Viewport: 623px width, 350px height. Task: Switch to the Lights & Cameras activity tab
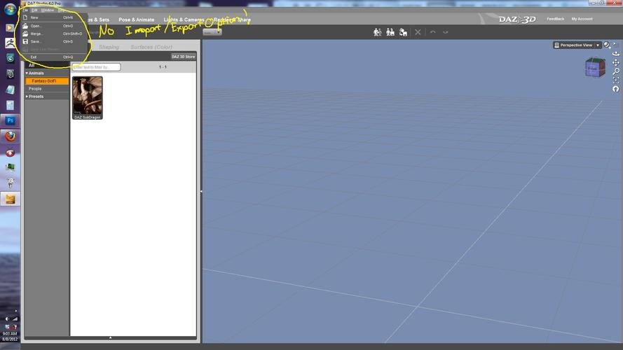184,20
